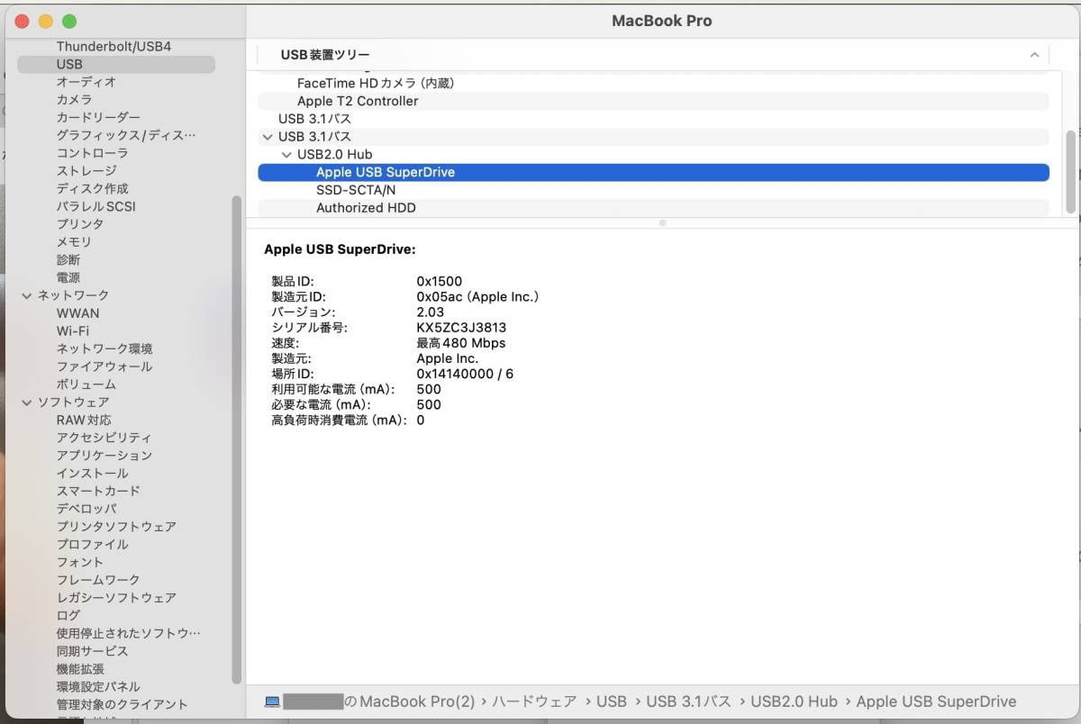
Task: Select 電源 in the sidebar
Action: coord(68,277)
